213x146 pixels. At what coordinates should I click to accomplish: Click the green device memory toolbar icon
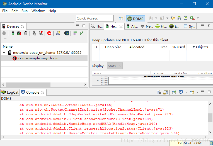(x=186, y=18)
